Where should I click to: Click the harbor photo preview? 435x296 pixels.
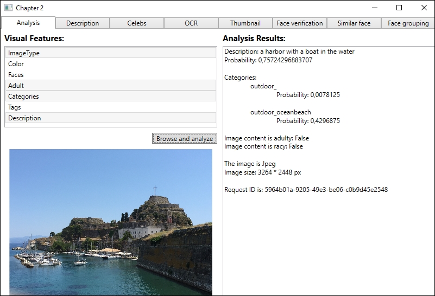click(x=111, y=222)
